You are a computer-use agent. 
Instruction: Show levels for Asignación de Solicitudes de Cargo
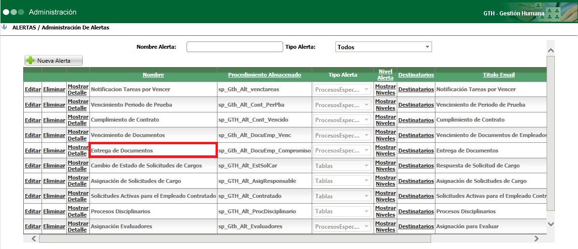click(x=385, y=181)
